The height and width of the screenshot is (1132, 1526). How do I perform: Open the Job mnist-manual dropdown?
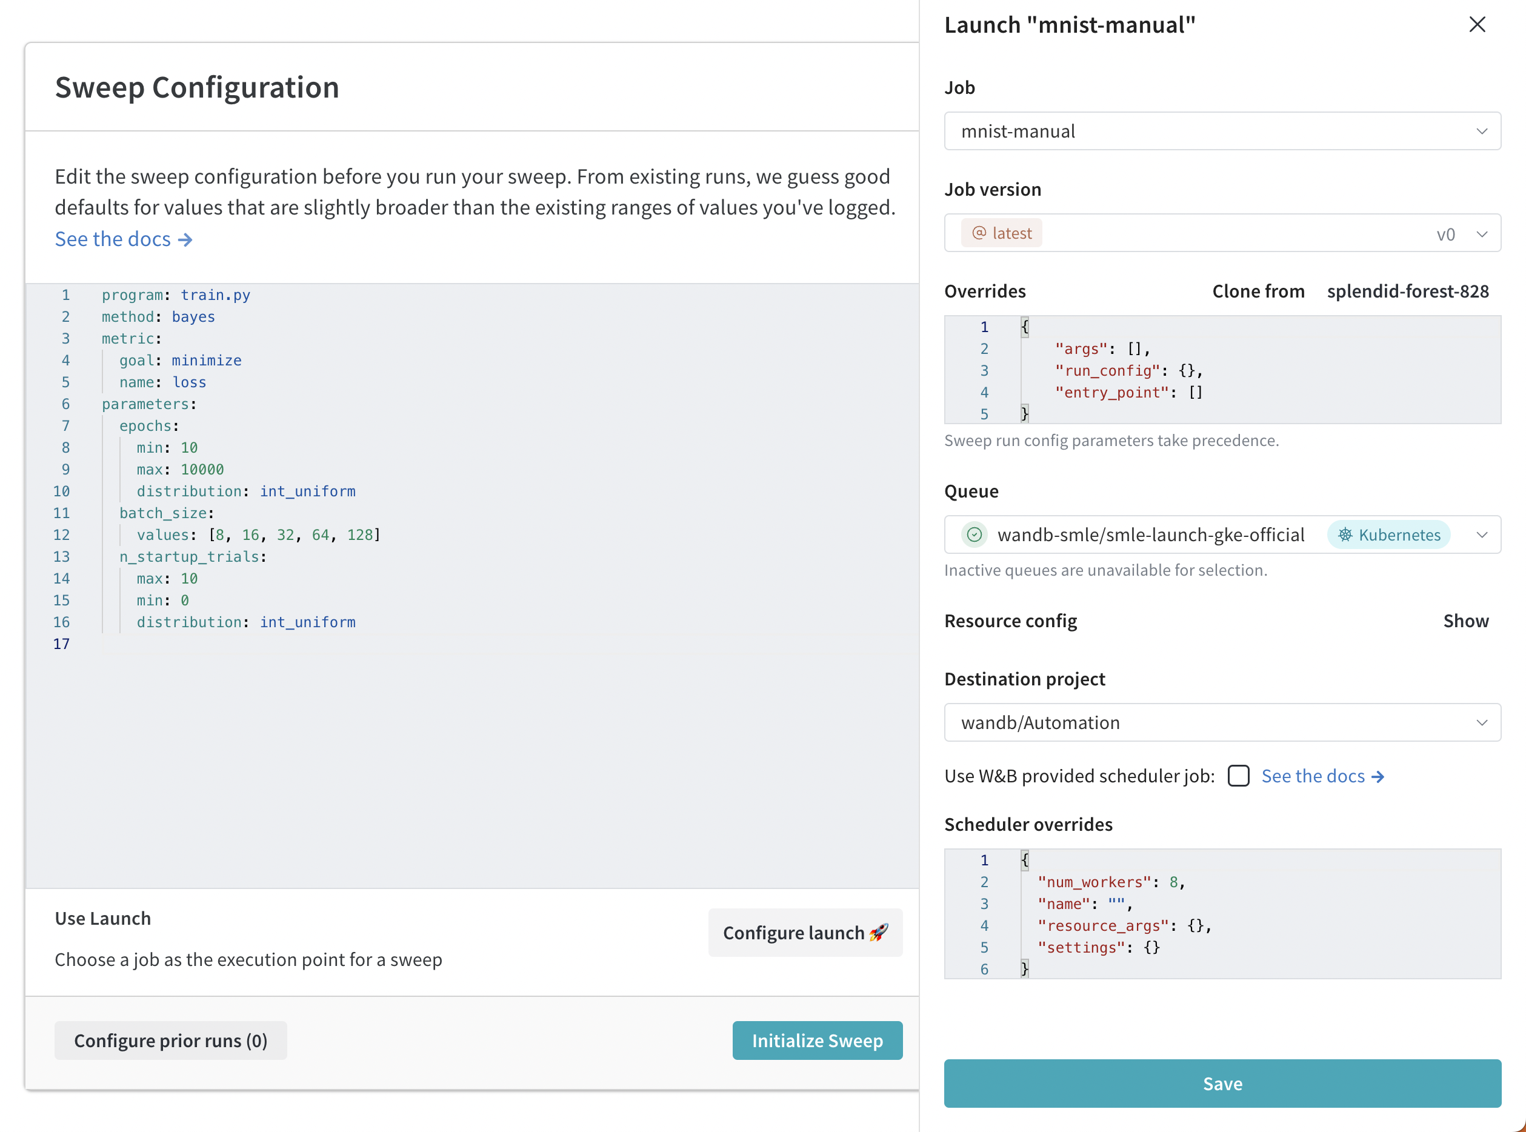1222,131
